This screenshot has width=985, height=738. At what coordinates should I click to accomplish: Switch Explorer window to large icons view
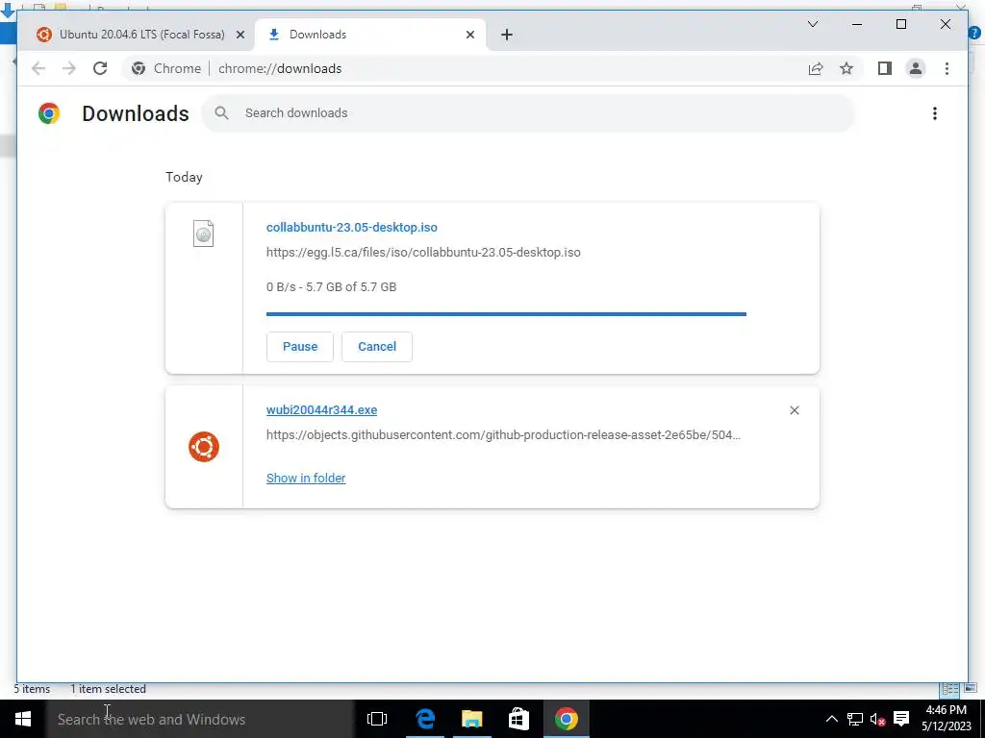click(971, 688)
